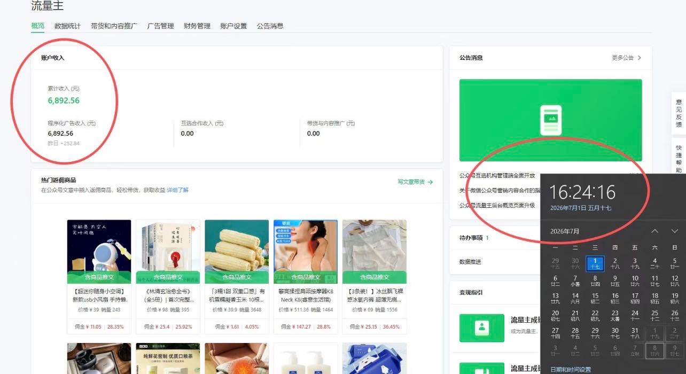Viewport: 686px width, 374px height.
Task: Click the 互选合作收入 0.00 value
Action: (x=187, y=133)
